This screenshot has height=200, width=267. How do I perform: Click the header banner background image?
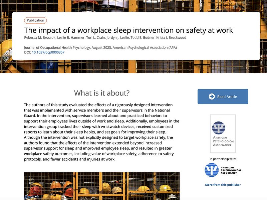pyautogui.click(x=133, y=67)
